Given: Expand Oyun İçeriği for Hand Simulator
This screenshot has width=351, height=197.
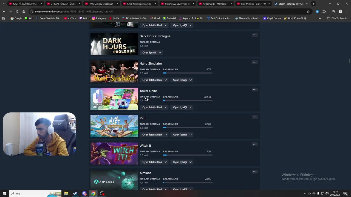Looking at the screenshot, I should (182, 80).
